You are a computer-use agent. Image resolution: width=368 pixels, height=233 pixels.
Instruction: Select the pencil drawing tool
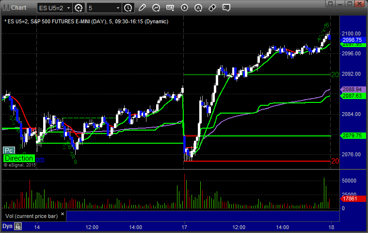coord(142,8)
